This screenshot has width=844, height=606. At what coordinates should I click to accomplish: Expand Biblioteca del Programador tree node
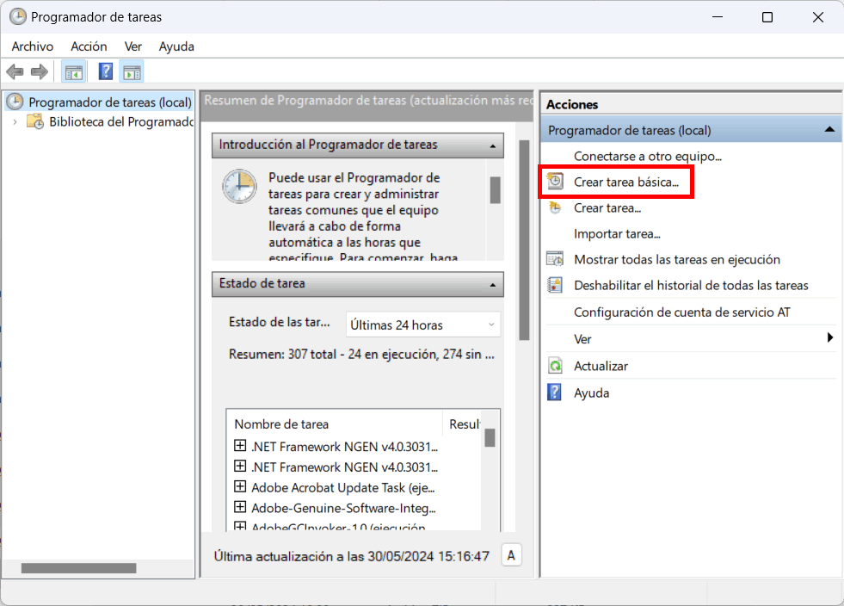point(15,122)
